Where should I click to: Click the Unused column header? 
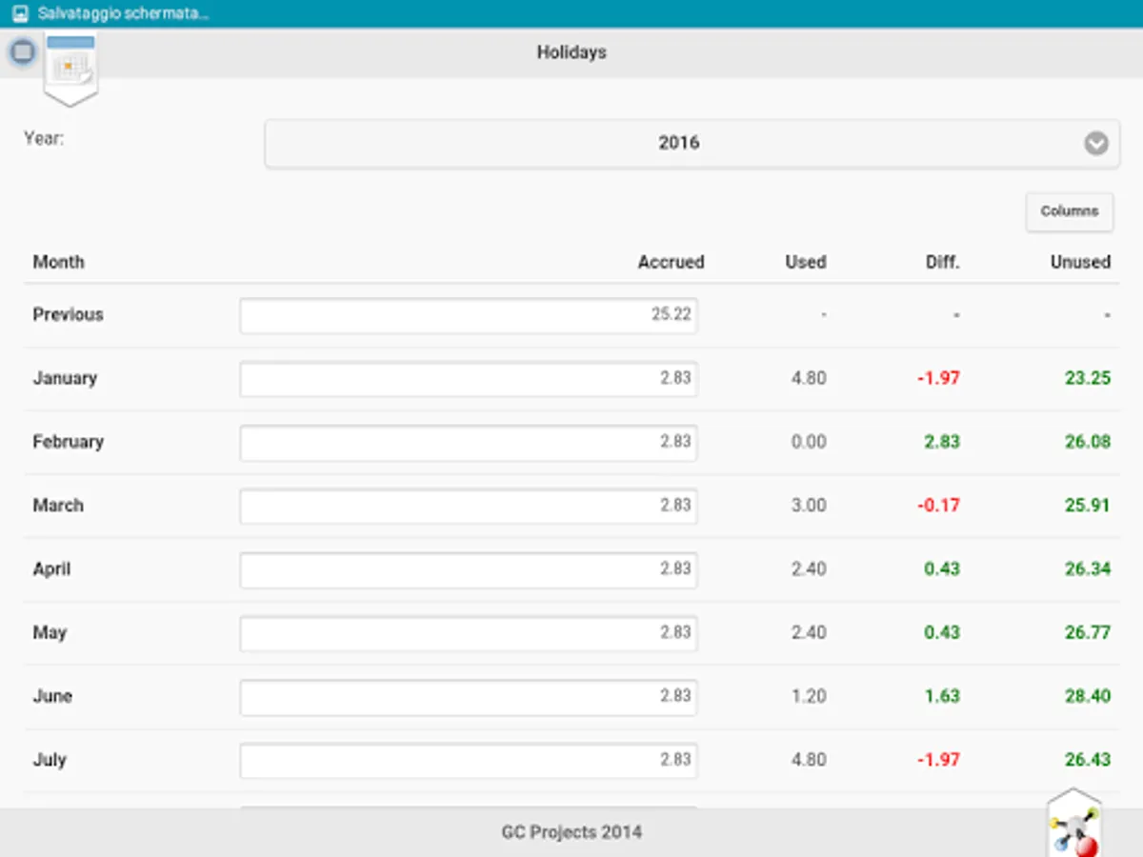[1080, 262]
